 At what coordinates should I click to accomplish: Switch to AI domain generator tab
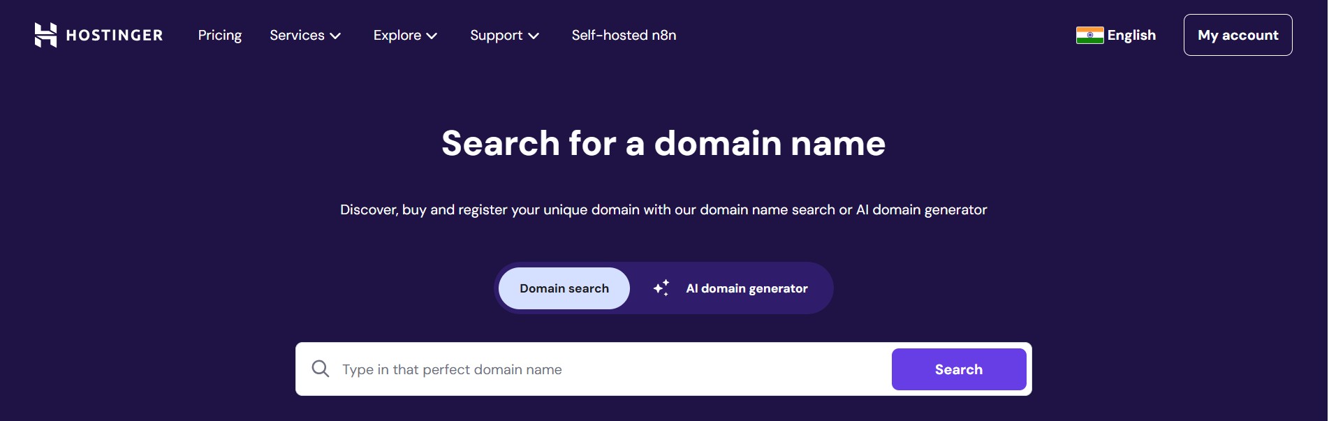[747, 288]
